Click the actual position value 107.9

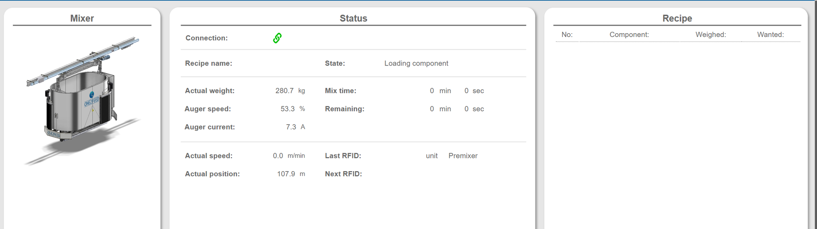(x=286, y=174)
